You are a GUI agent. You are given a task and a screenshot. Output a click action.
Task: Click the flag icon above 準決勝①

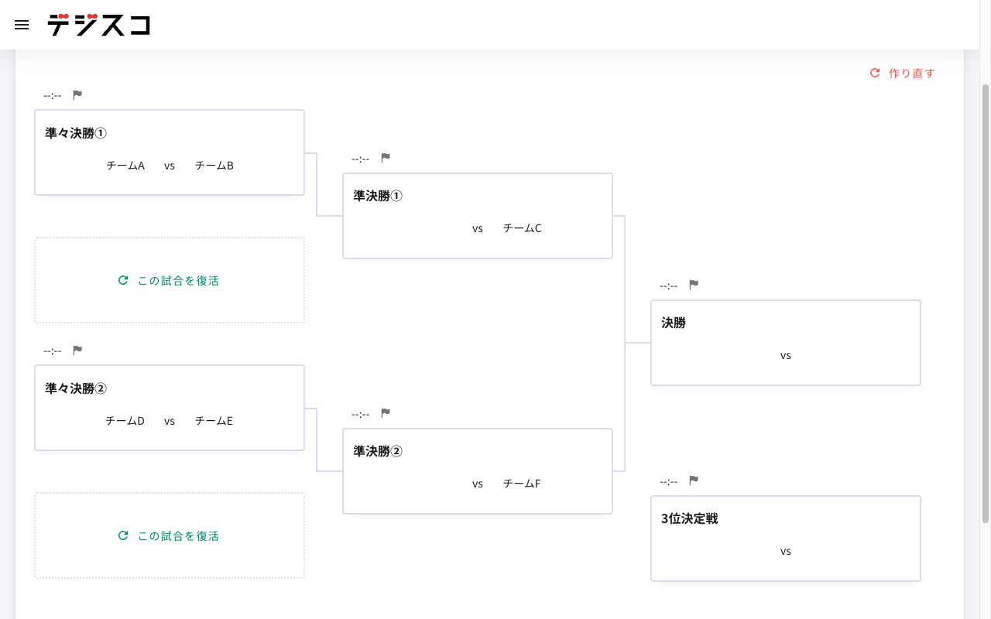coord(385,157)
